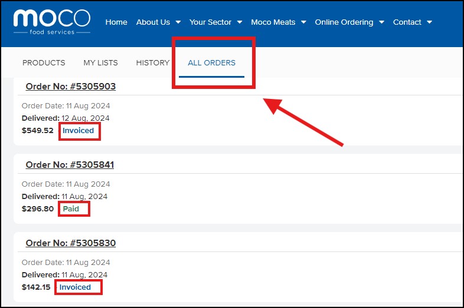Click the Moco food services logo
Viewport: 464px width, 308px height.
click(x=52, y=22)
